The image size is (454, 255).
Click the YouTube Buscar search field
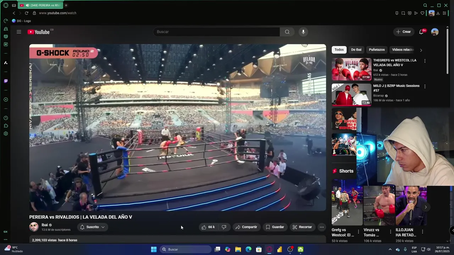pyautogui.click(x=216, y=32)
